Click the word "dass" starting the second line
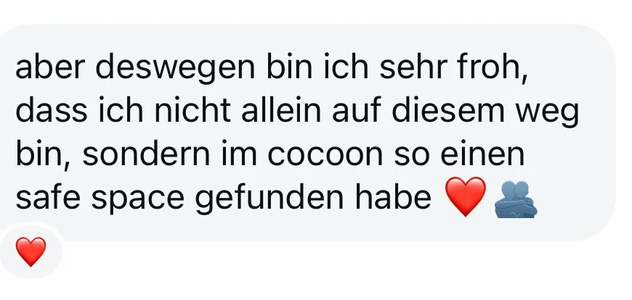Image resolution: width=632 pixels, height=300 pixels. (51, 110)
